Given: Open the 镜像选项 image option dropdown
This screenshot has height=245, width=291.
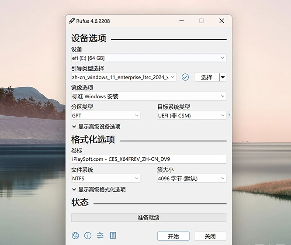Looking at the screenshot, I should pos(149,96).
